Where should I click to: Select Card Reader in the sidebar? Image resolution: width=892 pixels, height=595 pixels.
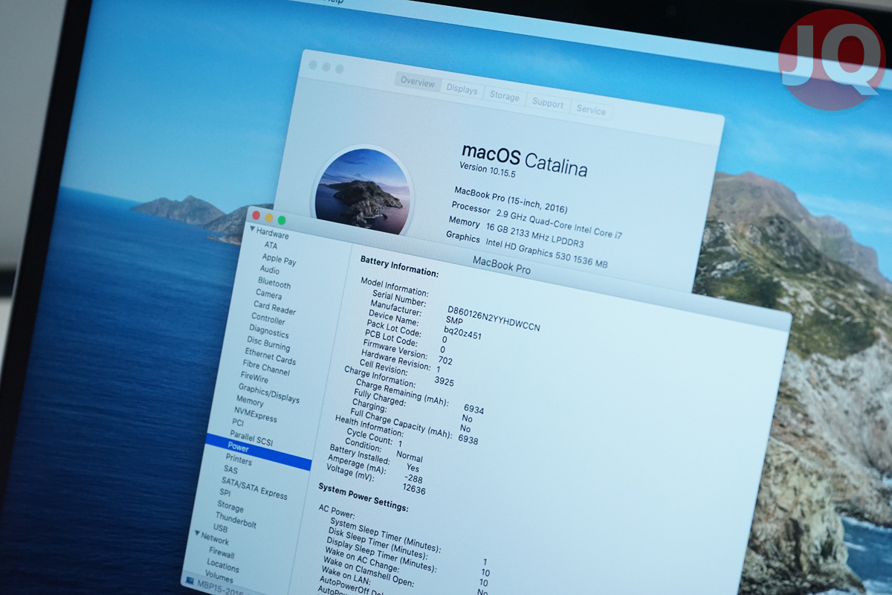tap(274, 308)
